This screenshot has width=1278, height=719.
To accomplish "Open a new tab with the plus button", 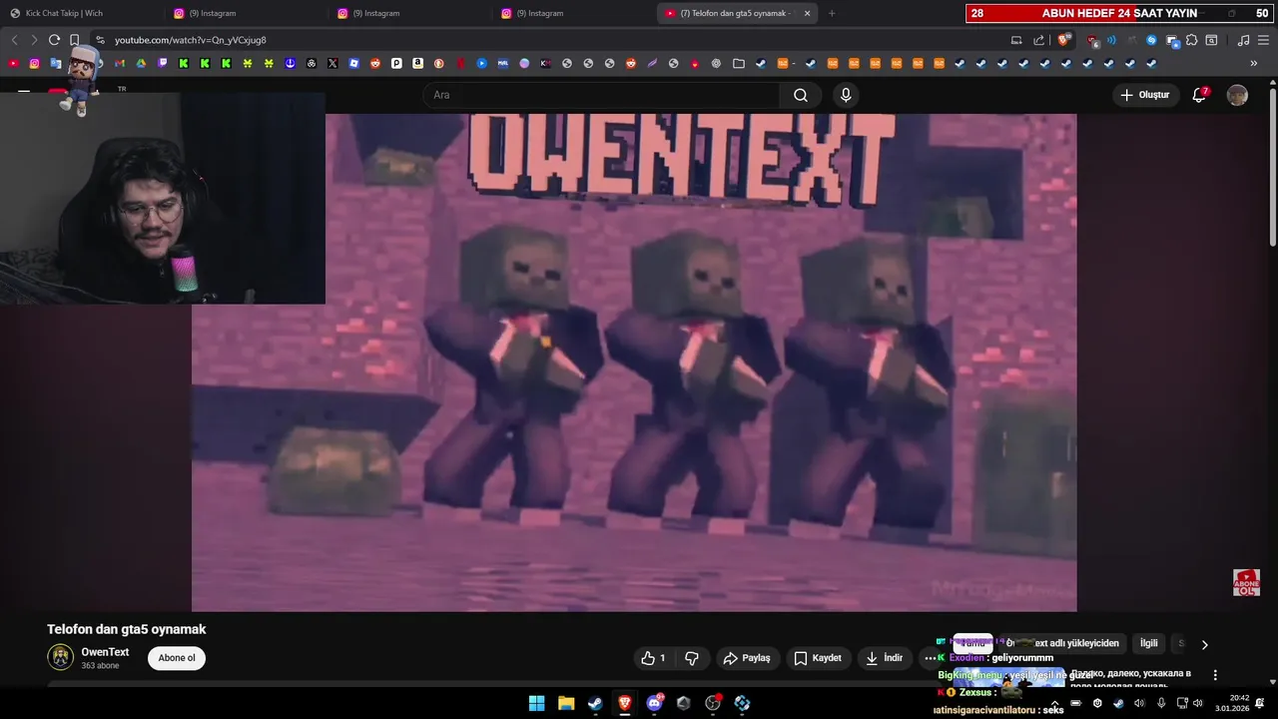I will point(832,13).
